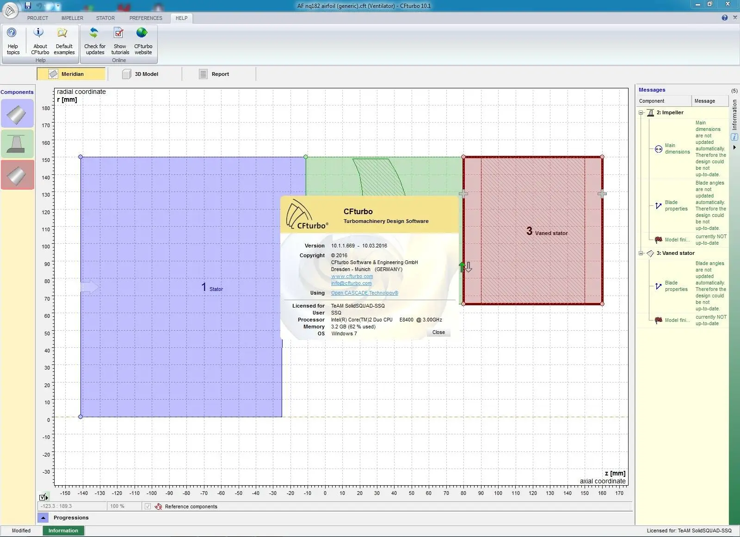Click the Information status bar button
The height and width of the screenshot is (537, 740).
click(x=63, y=531)
